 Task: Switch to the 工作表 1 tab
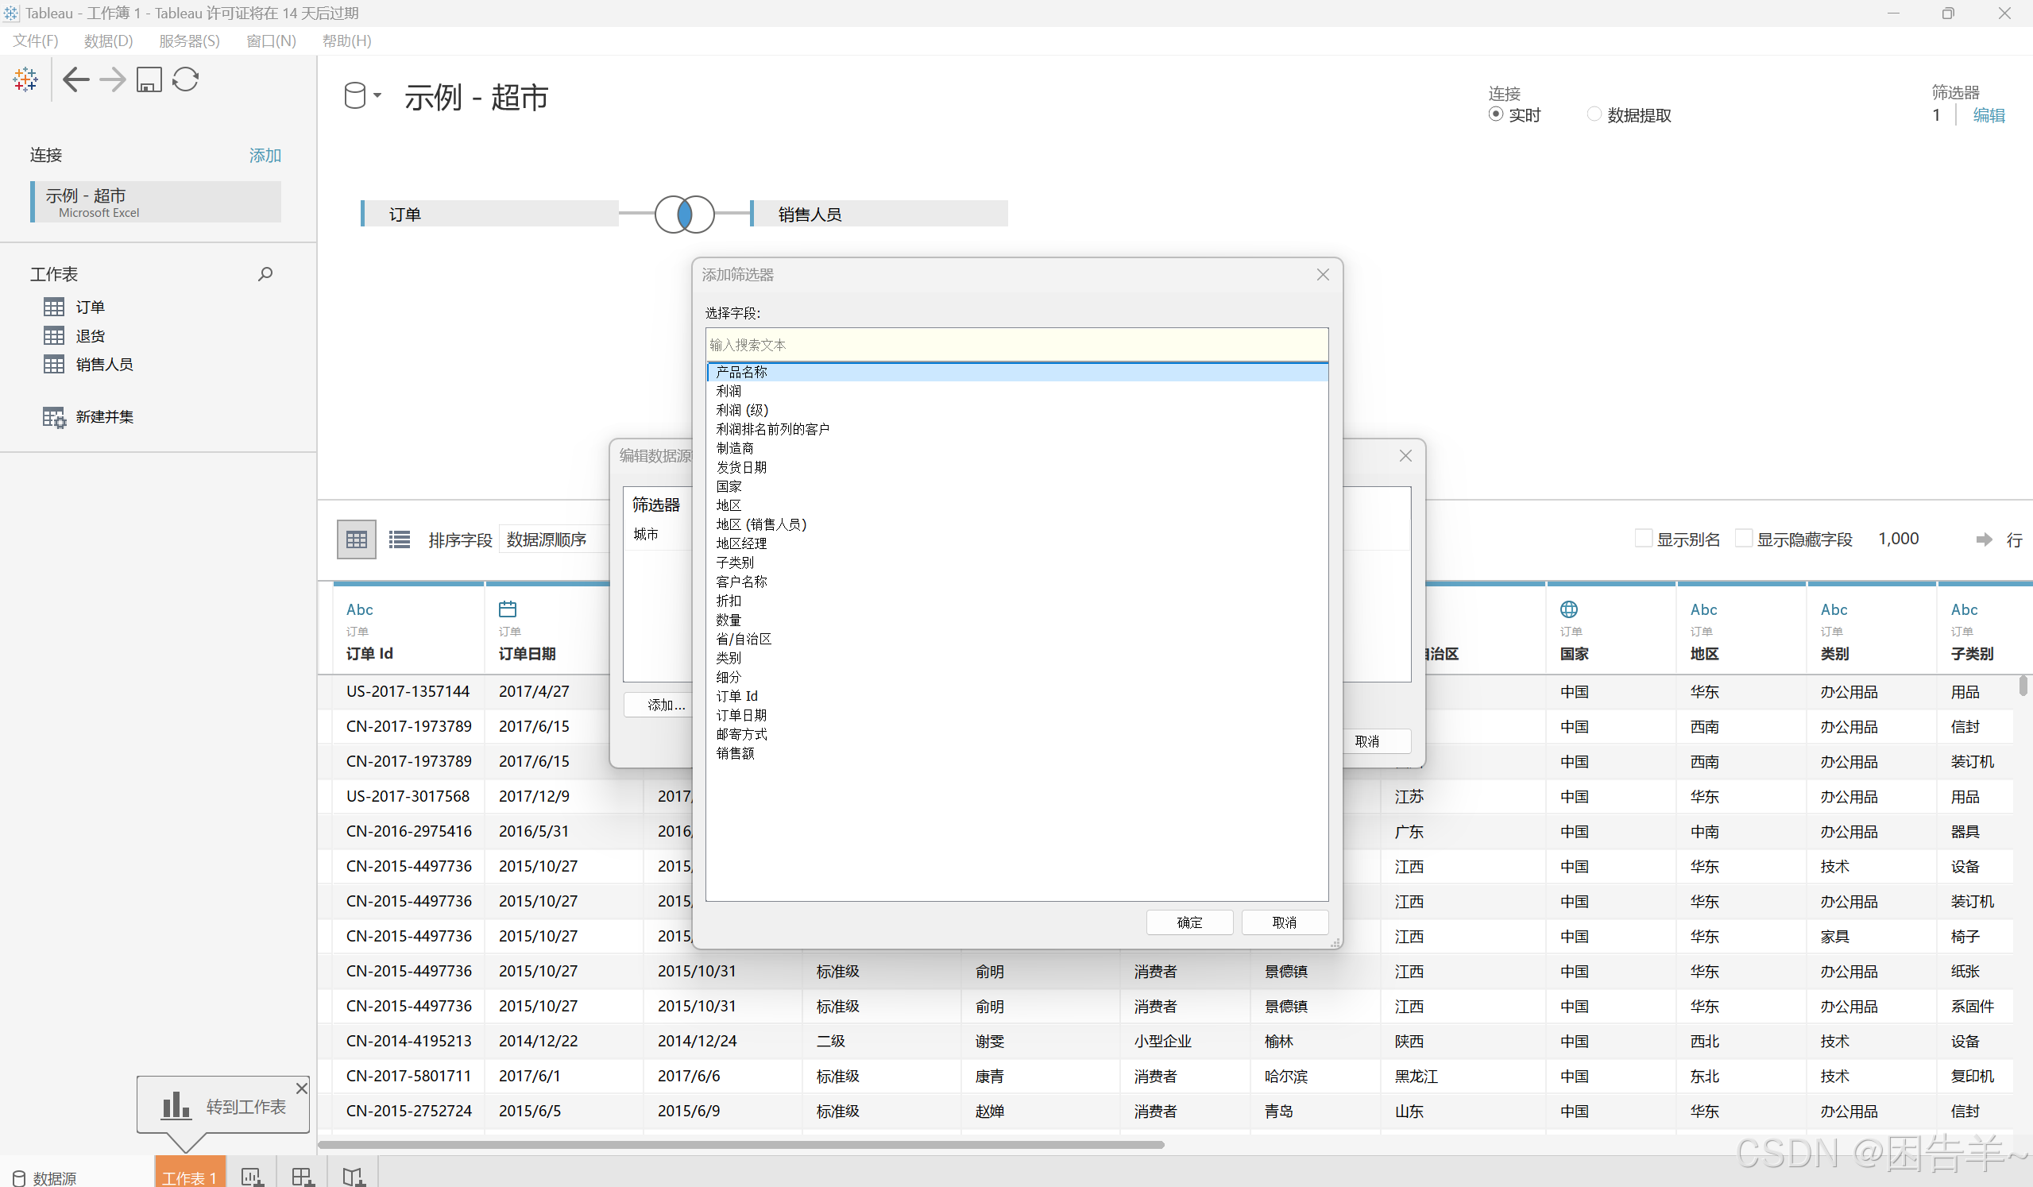pyautogui.click(x=190, y=1177)
